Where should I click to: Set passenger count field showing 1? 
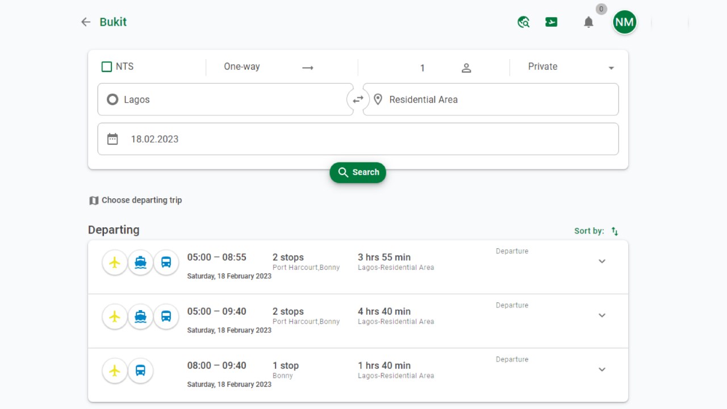click(422, 68)
